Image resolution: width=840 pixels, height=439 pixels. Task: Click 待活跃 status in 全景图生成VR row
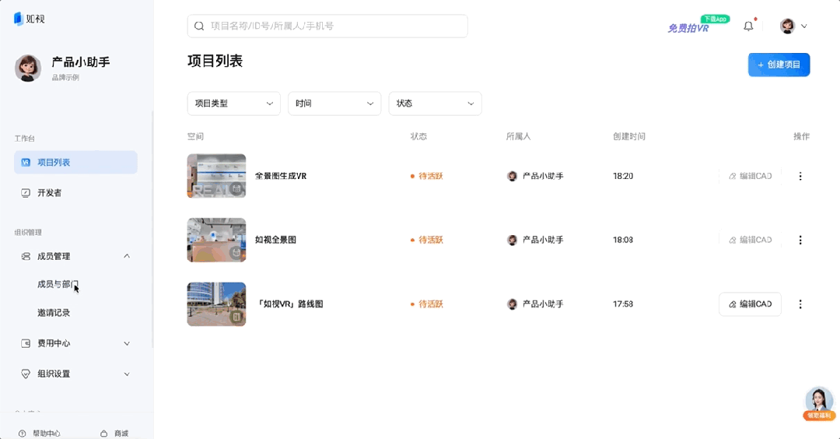pos(427,176)
